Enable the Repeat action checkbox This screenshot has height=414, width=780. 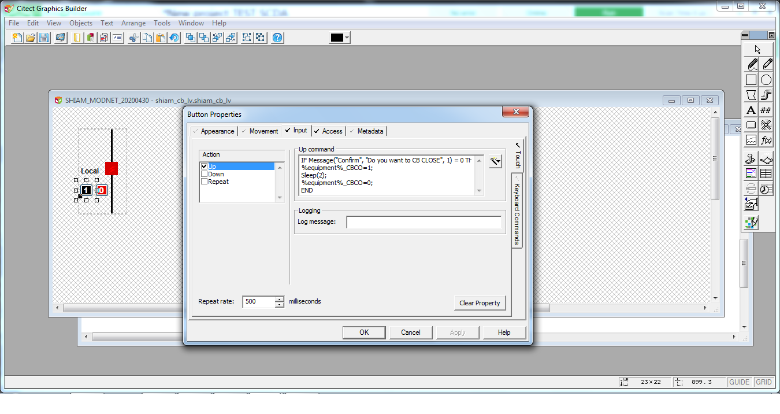(x=205, y=182)
